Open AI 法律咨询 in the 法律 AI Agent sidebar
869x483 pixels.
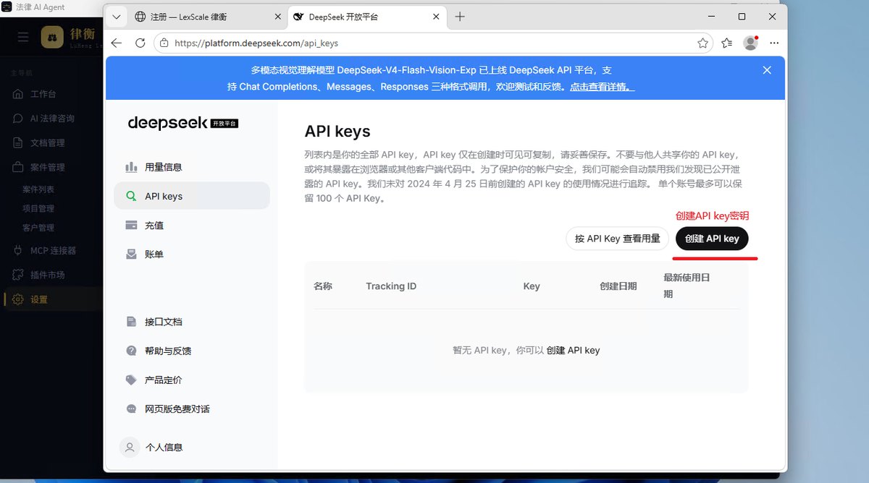[52, 118]
